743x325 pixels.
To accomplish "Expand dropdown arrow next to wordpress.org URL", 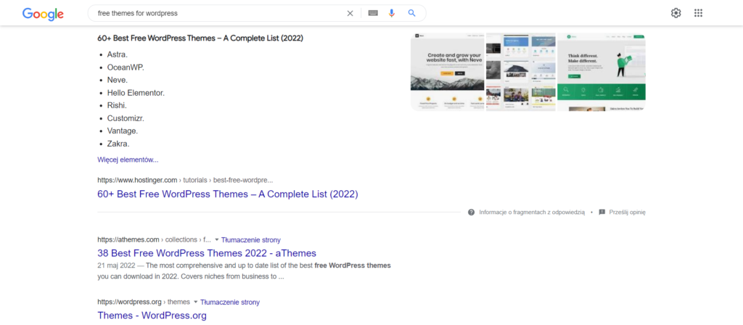I will pyautogui.click(x=196, y=302).
